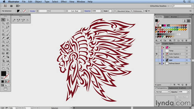Toggle visibility of Color Explore 2 layer
194x109 pixels.
[x=157, y=54]
